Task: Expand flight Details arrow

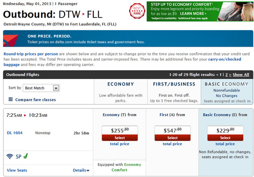Action: coord(81,170)
